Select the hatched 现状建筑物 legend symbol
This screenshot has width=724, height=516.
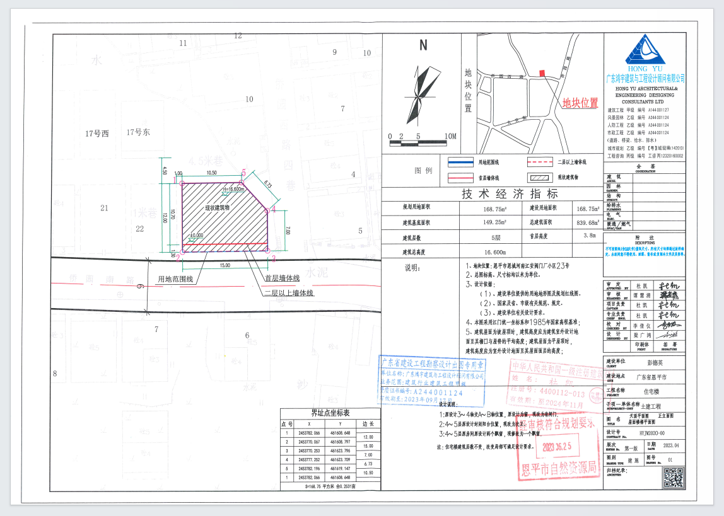540,177
